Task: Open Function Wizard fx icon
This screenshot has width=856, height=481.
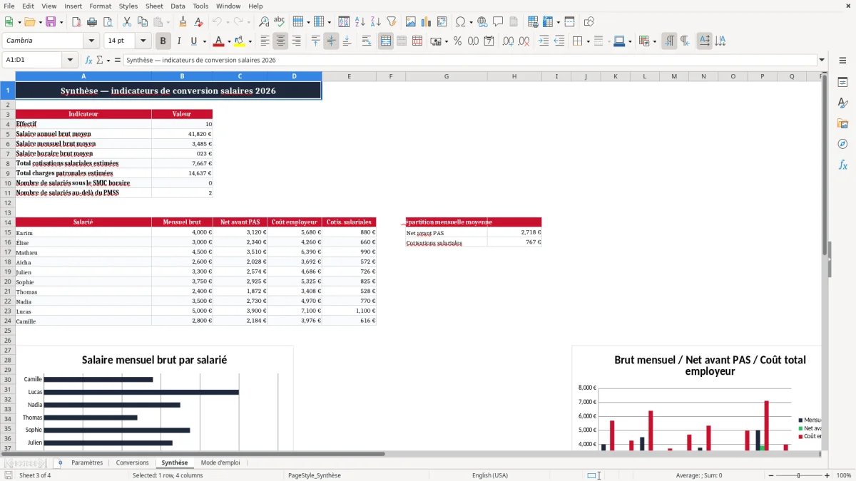Action: click(x=89, y=61)
